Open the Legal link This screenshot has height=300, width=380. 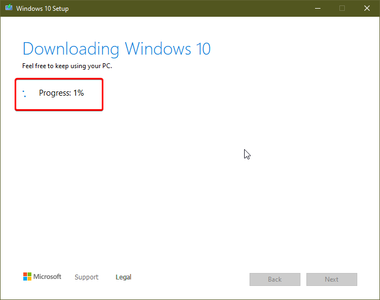point(123,277)
